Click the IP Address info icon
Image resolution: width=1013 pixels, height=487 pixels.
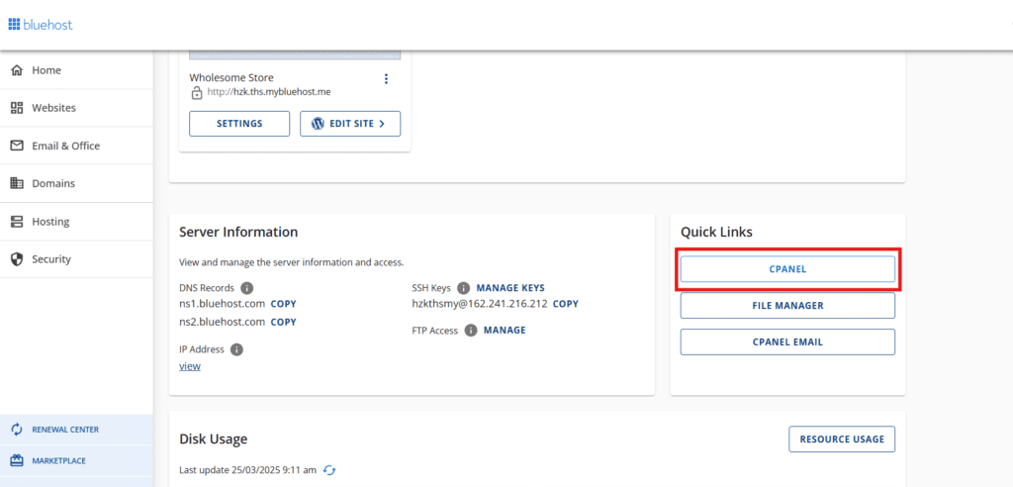(x=236, y=349)
